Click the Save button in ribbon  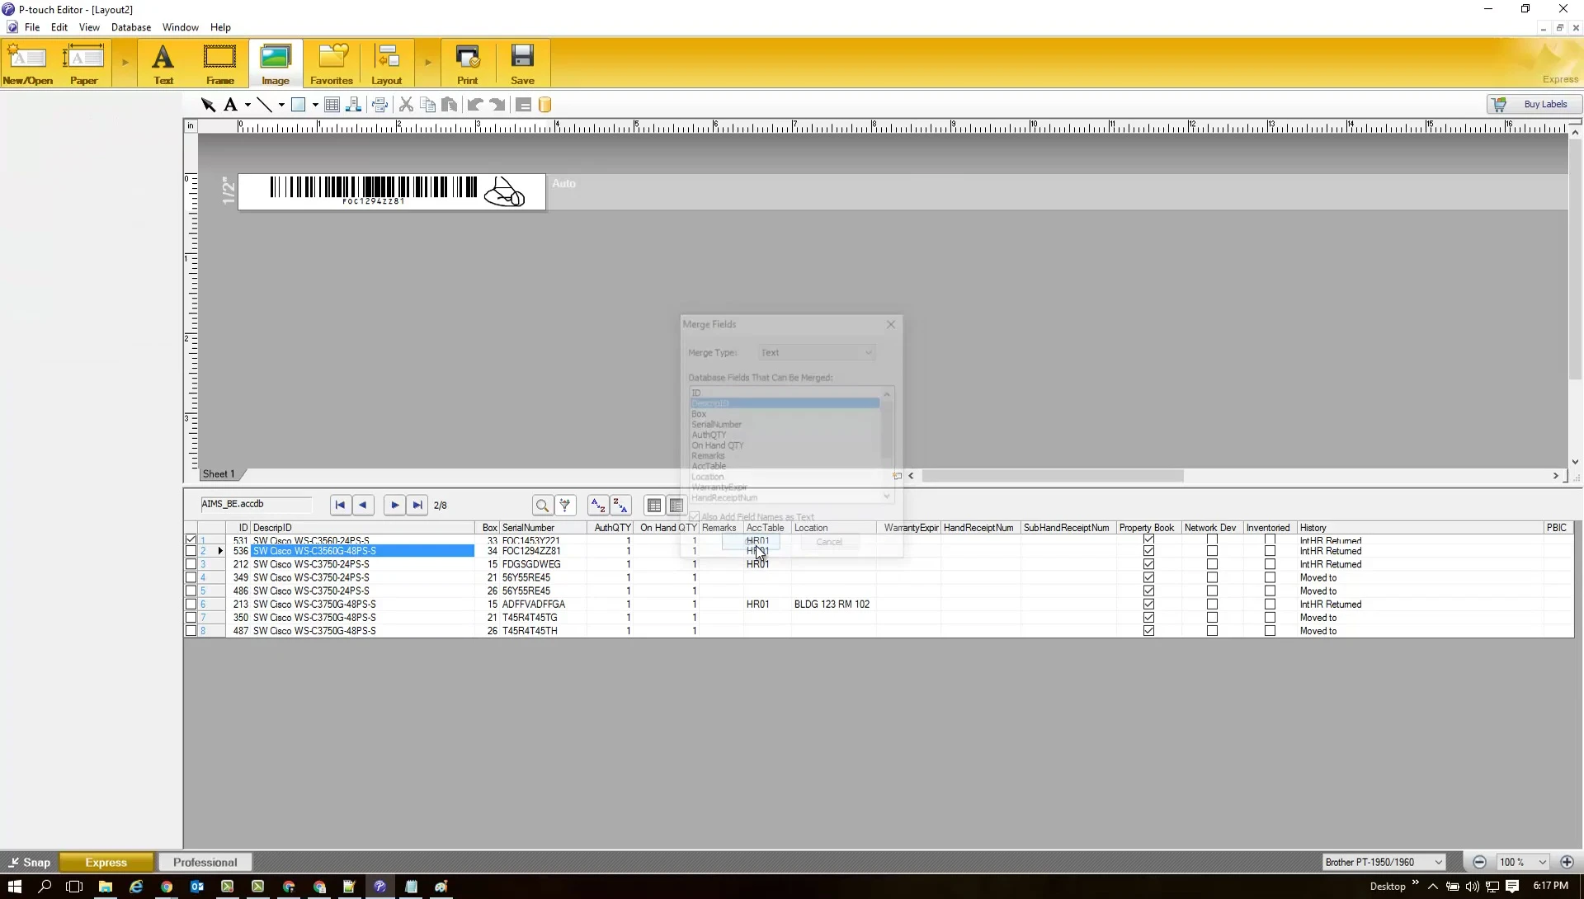click(x=522, y=64)
